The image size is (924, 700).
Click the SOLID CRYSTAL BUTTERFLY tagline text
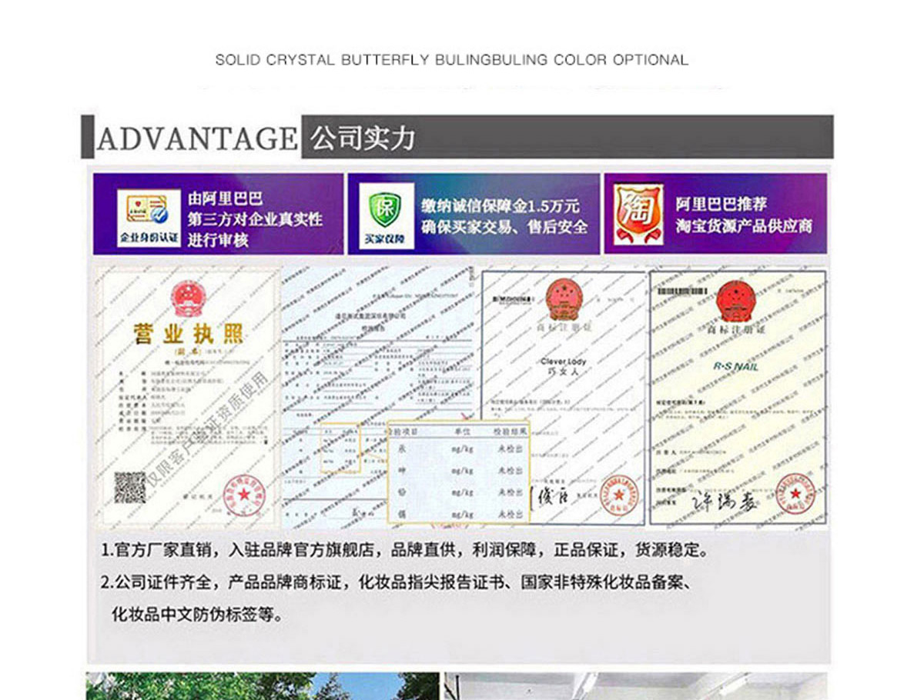pyautogui.click(x=452, y=60)
